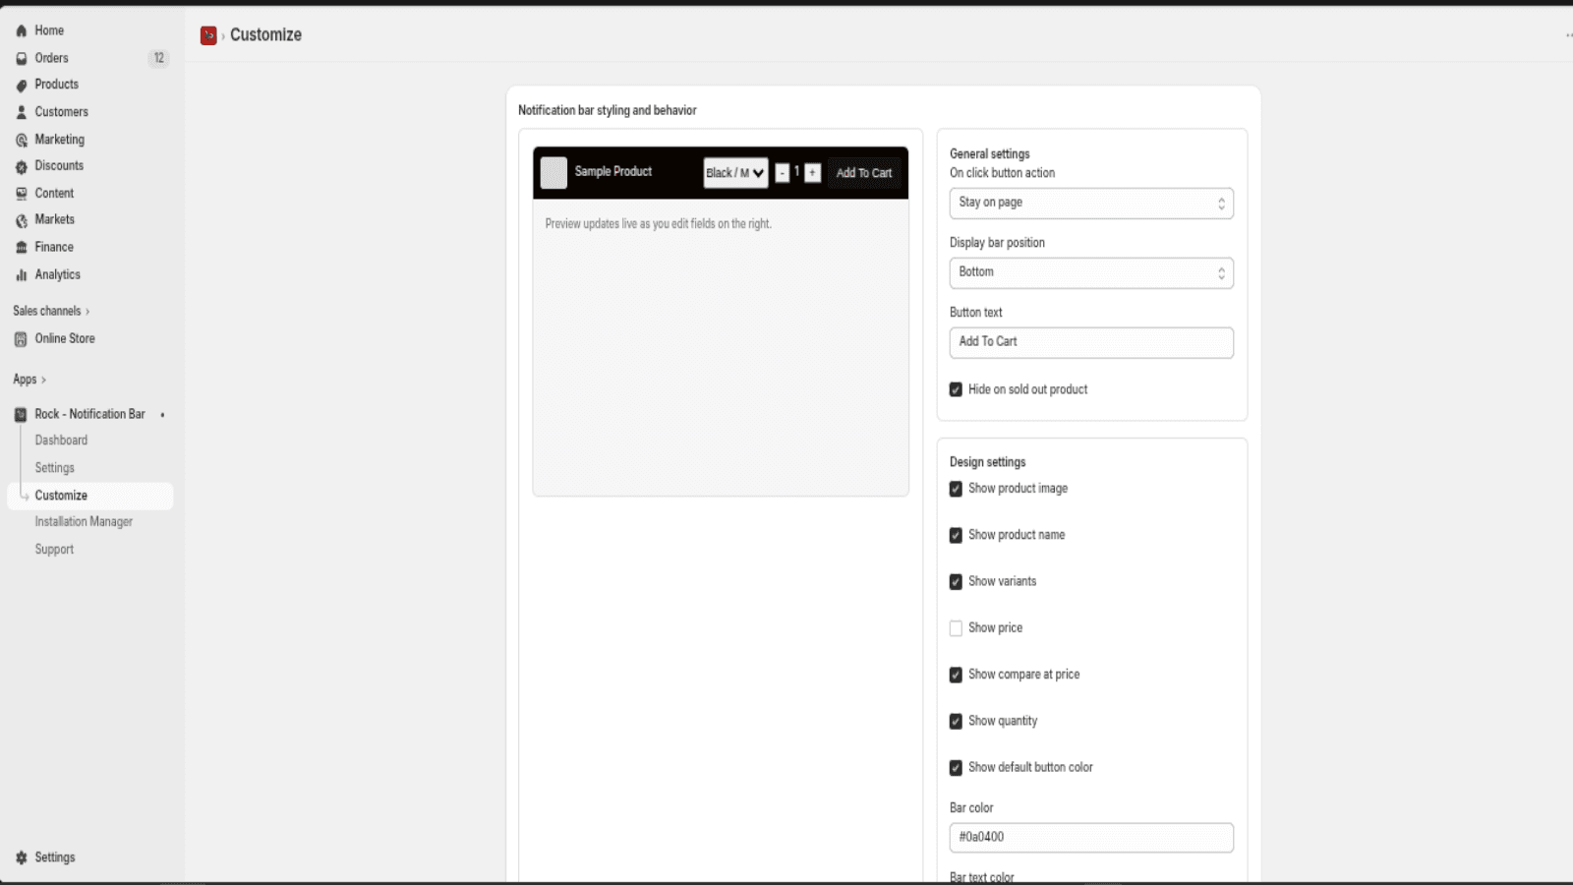Select Rock - Notification Bar app

pos(90,415)
